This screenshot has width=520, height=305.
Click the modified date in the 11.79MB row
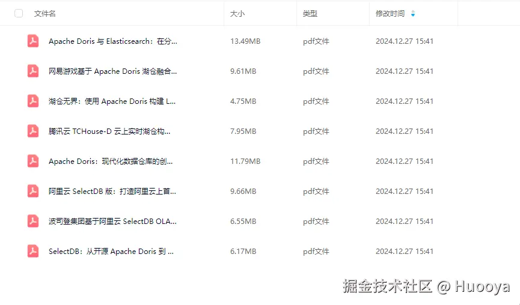(x=404, y=162)
